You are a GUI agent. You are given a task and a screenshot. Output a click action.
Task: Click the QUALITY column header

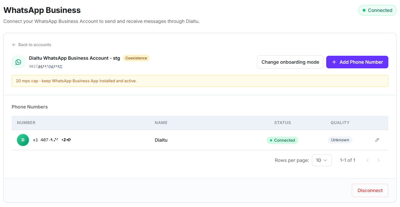click(x=340, y=123)
